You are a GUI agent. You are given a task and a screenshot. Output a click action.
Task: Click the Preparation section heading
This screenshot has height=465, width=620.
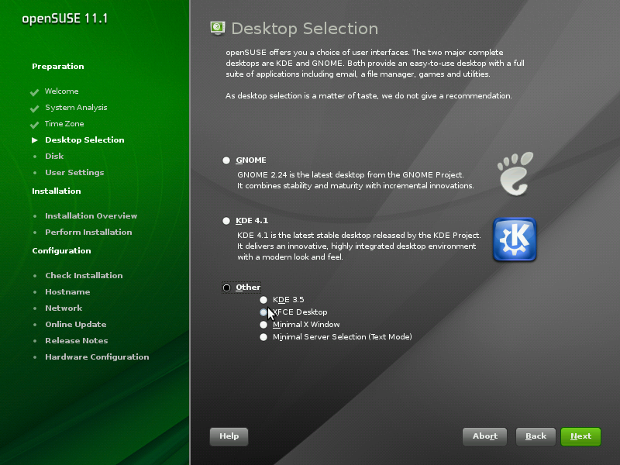(57, 67)
